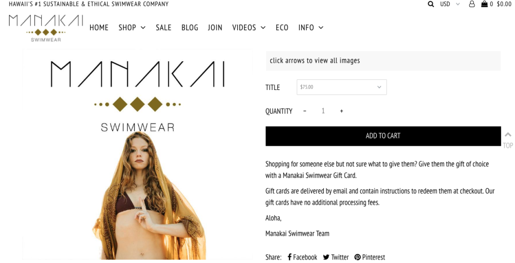
Task: Click the Manakai Swimwear header logo
Action: (x=46, y=28)
